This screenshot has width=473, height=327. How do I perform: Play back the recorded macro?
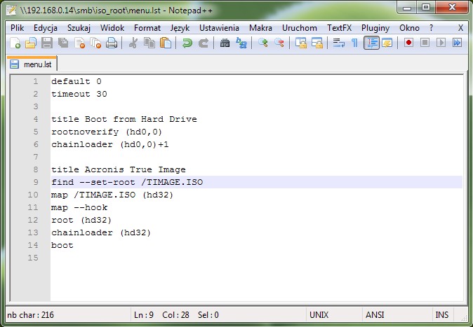[441, 43]
